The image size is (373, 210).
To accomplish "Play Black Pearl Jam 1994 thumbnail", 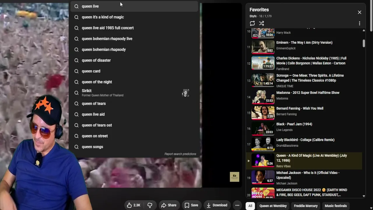I will point(263,129).
